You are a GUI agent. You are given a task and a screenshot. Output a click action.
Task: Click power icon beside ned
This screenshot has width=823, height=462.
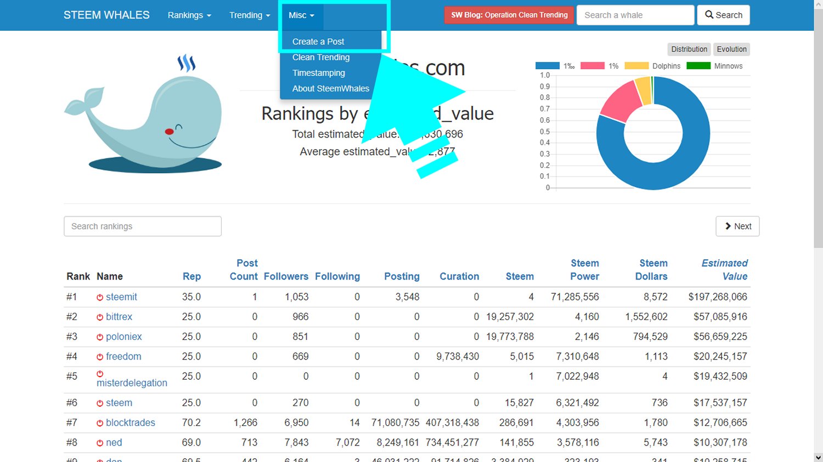coord(100,443)
